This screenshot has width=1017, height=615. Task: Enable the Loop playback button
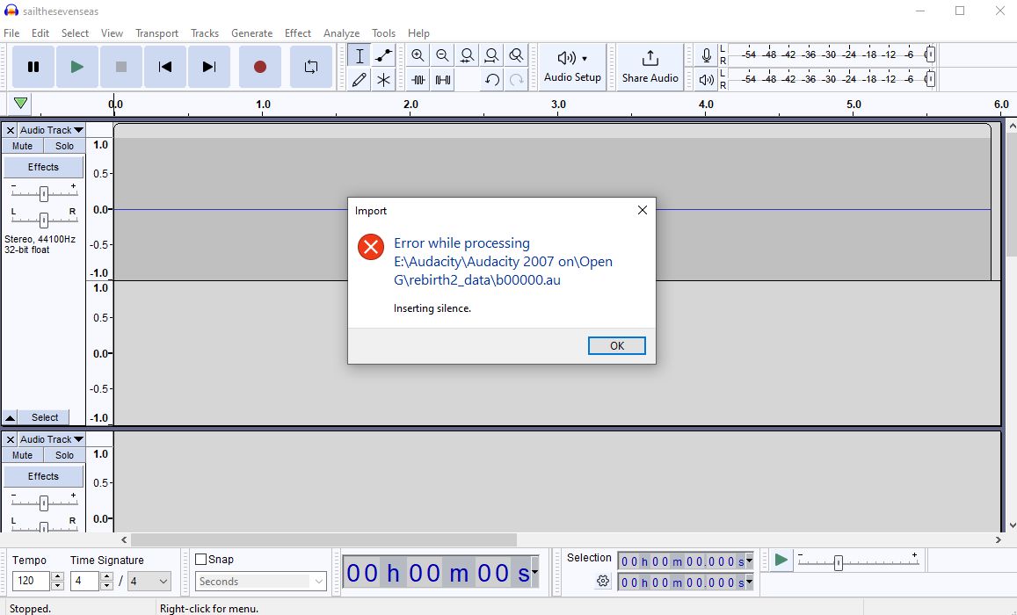tap(310, 67)
